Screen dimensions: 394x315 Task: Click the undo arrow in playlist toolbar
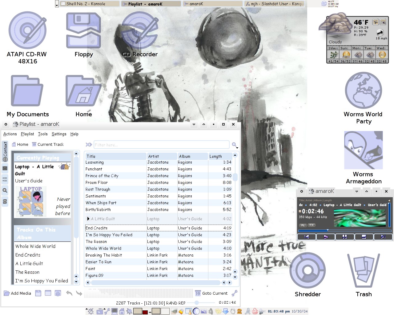point(69,293)
